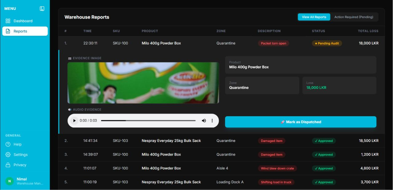Click Approved badge in the 18,500 LKR row
The image size is (393, 190).
[324, 141]
